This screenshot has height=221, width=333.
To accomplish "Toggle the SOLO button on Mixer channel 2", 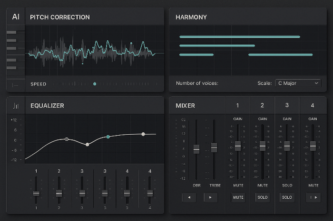I will [263, 197].
